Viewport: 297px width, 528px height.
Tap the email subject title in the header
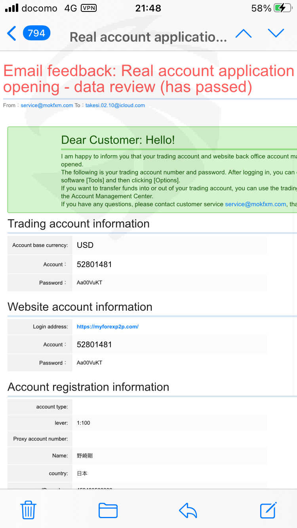[x=148, y=37]
